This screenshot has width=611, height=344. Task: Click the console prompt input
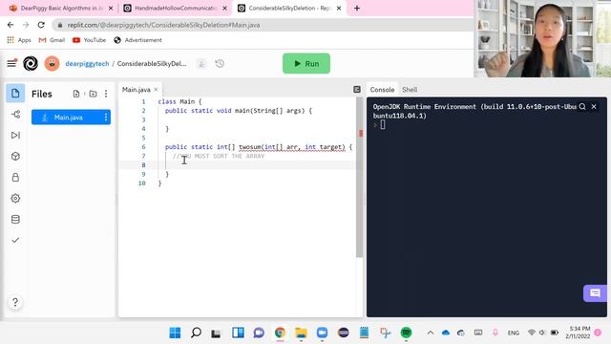(x=383, y=125)
